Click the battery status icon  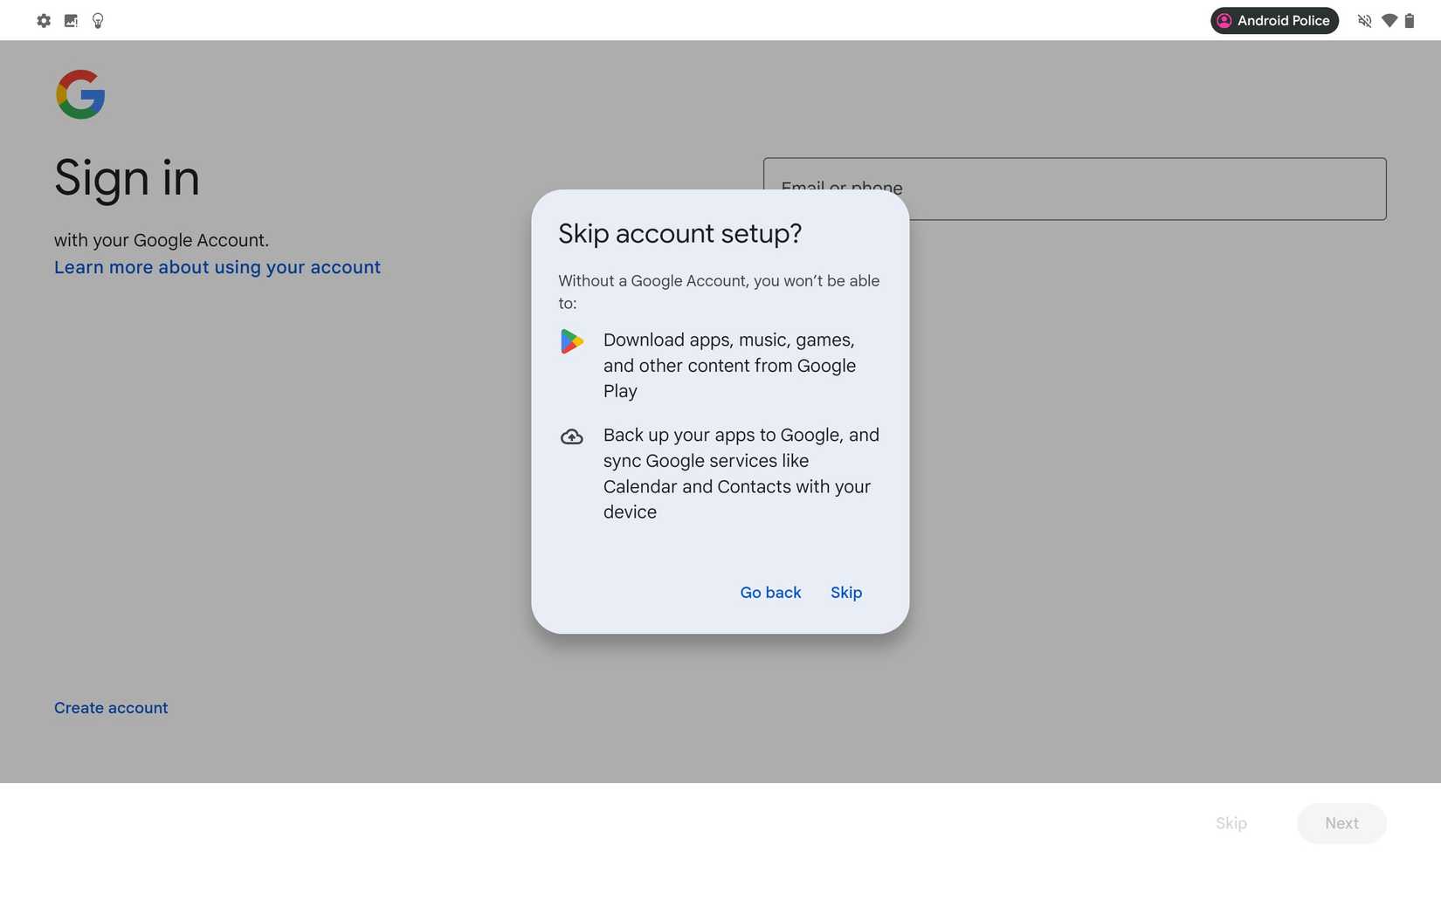[1409, 20]
